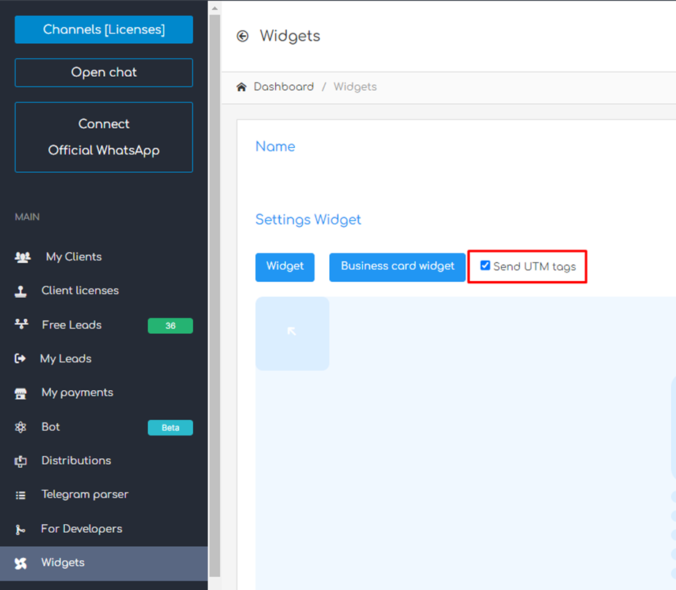Click the Bot atom icon
Viewport: 676px width, 590px height.
coord(21,427)
